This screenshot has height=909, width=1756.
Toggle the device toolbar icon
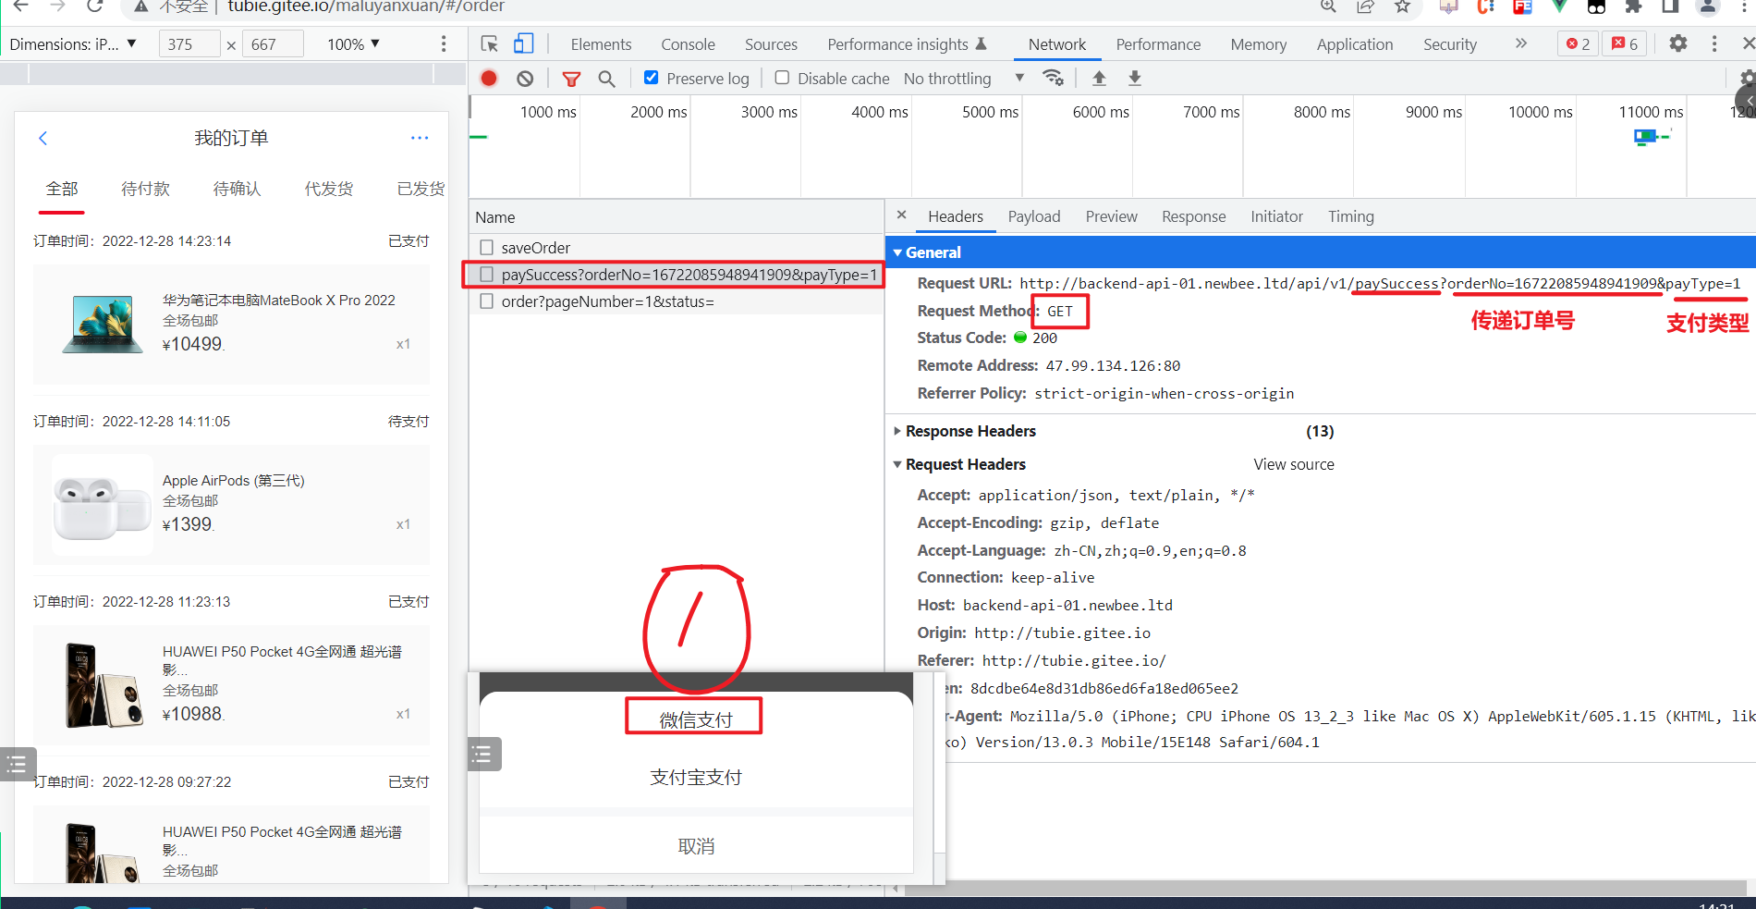523,43
